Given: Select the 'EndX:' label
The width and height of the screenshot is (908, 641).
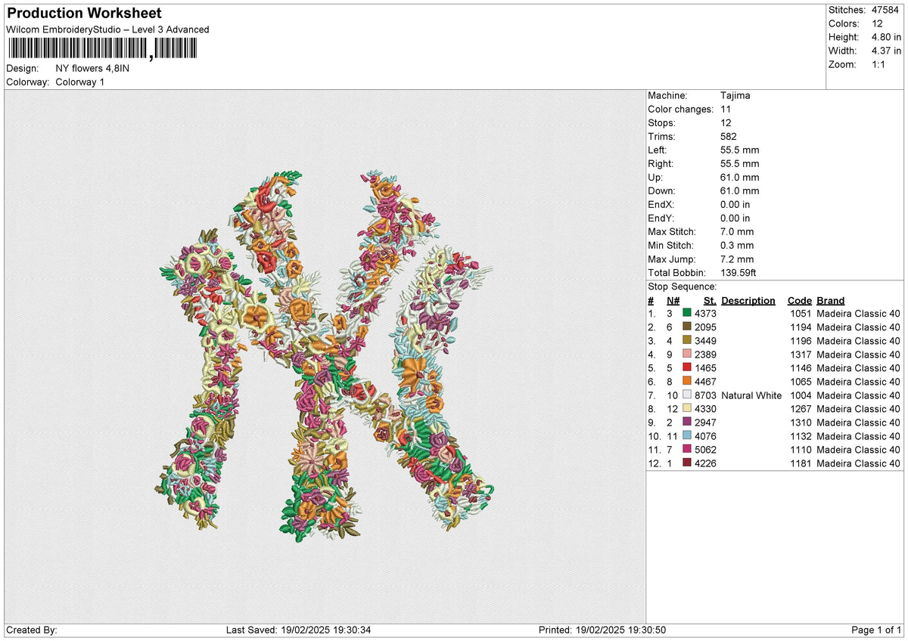Looking at the screenshot, I should click(x=662, y=204).
